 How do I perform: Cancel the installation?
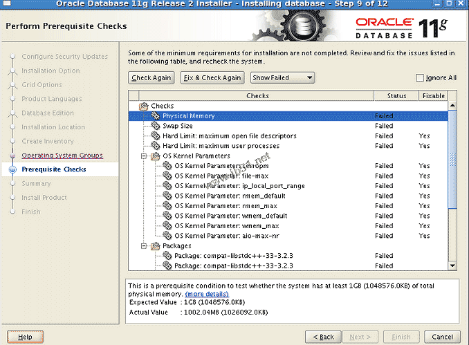click(442, 337)
